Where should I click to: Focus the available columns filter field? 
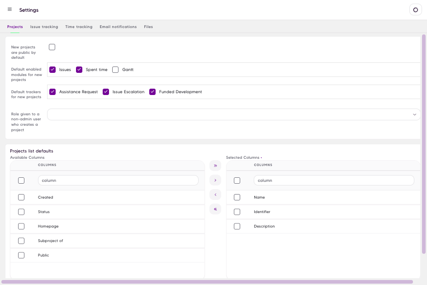coord(118,180)
